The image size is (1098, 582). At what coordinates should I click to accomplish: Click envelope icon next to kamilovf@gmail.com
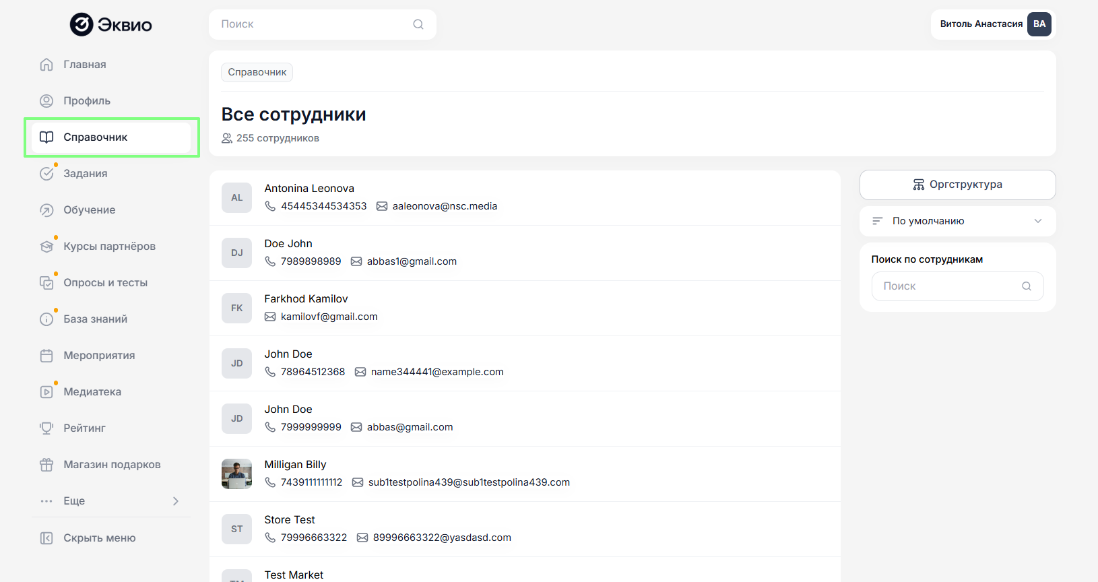tap(270, 317)
